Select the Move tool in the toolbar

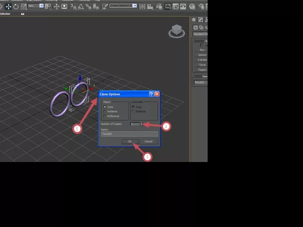(9, 7)
